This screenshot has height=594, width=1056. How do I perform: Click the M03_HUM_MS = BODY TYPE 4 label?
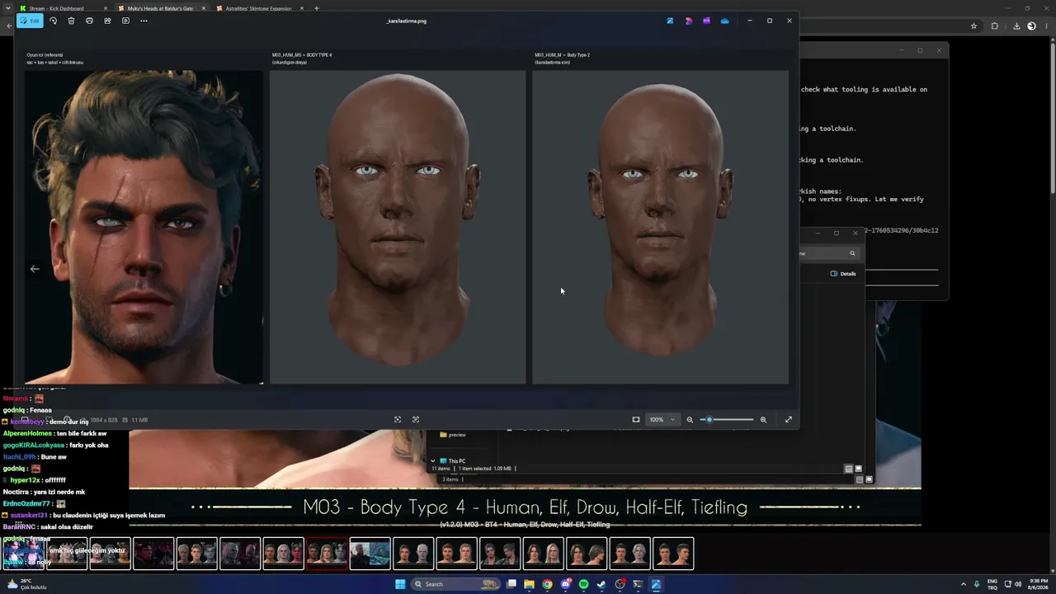302,55
